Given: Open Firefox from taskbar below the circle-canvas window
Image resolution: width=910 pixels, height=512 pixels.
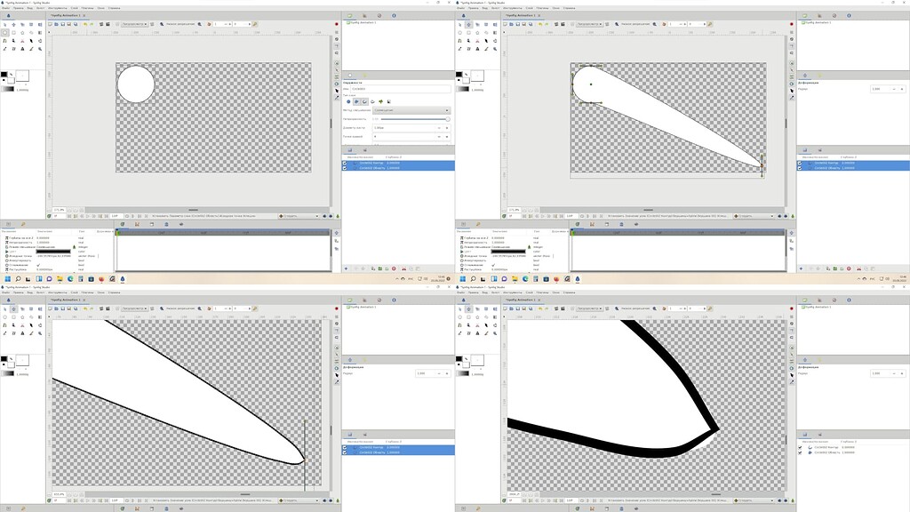Looking at the screenshot, I should (x=101, y=278).
